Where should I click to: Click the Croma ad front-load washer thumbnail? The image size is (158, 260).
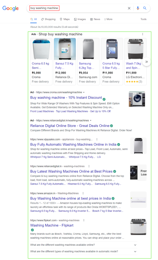[x=137, y=99]
